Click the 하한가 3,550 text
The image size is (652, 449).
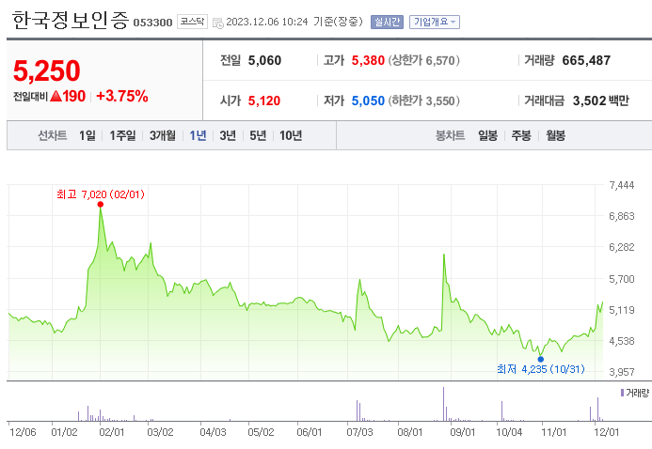coord(424,101)
